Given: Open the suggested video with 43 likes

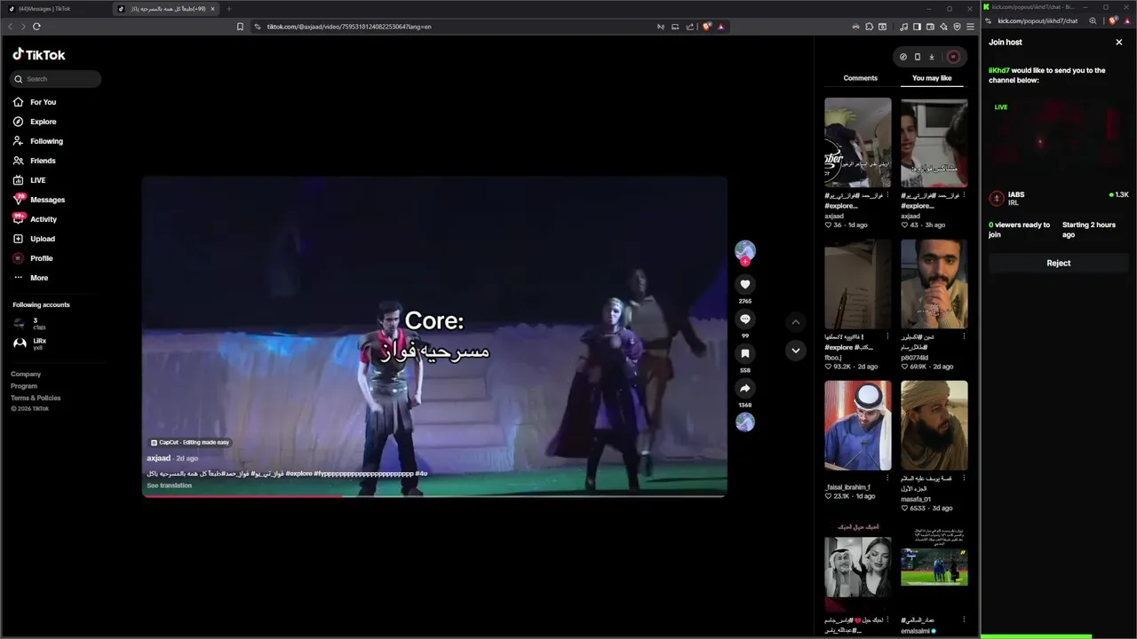Looking at the screenshot, I should coord(934,142).
